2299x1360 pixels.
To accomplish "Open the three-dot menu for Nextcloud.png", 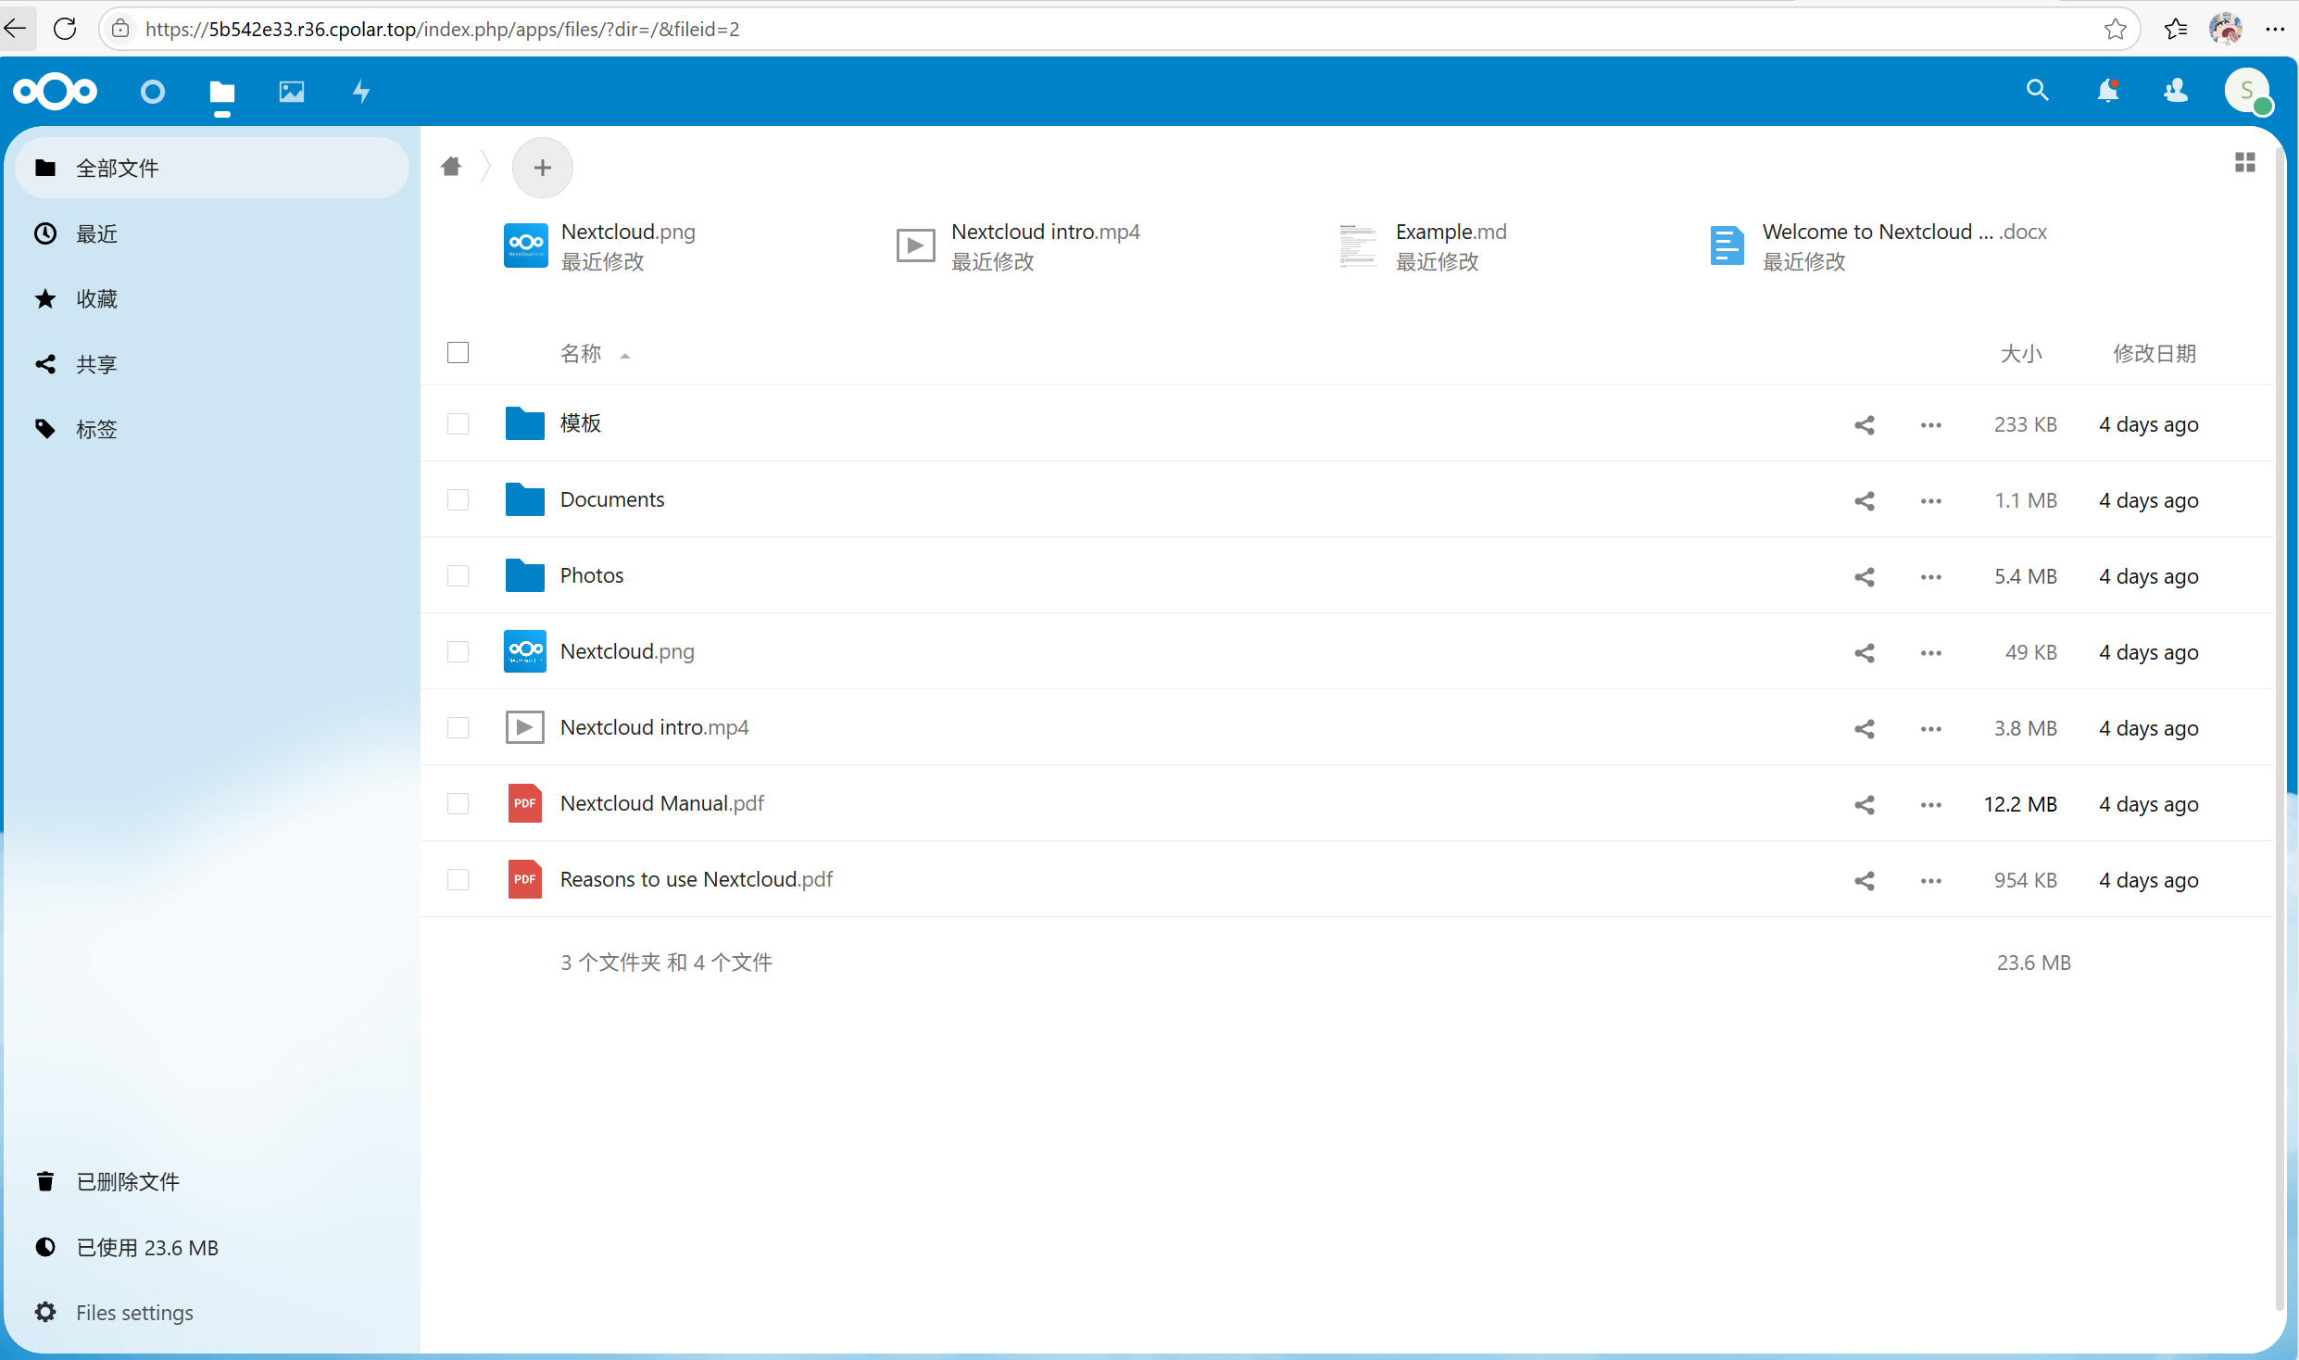I will 1931,653.
